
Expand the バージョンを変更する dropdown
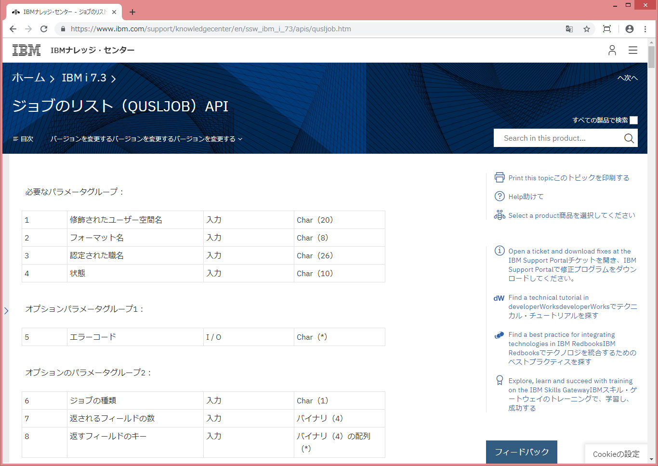pos(146,139)
